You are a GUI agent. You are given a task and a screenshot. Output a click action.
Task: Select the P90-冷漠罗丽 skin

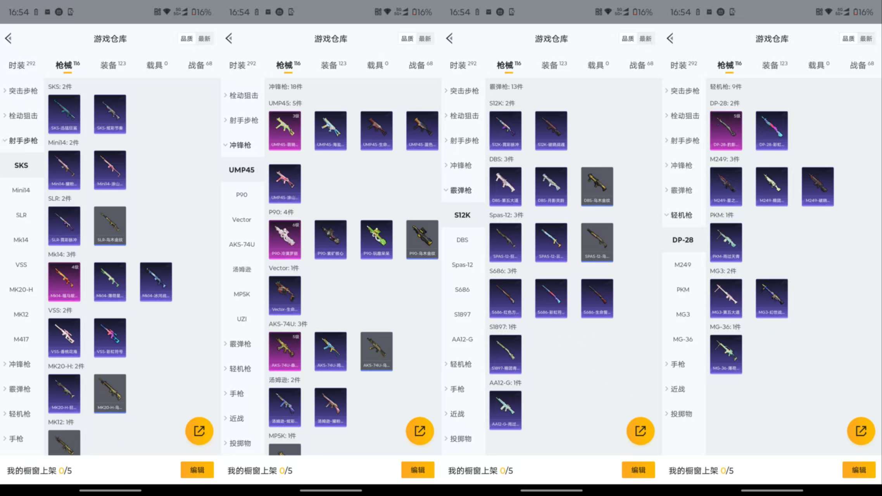pos(285,239)
